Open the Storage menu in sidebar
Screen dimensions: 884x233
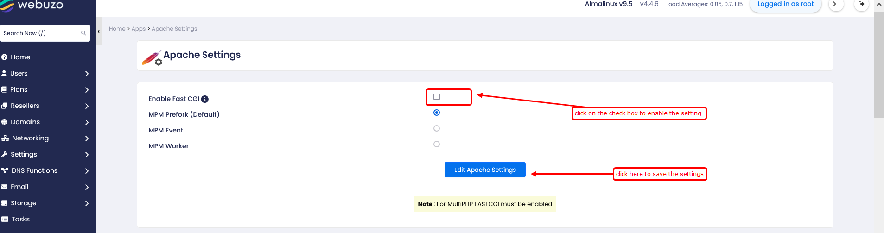[23, 203]
